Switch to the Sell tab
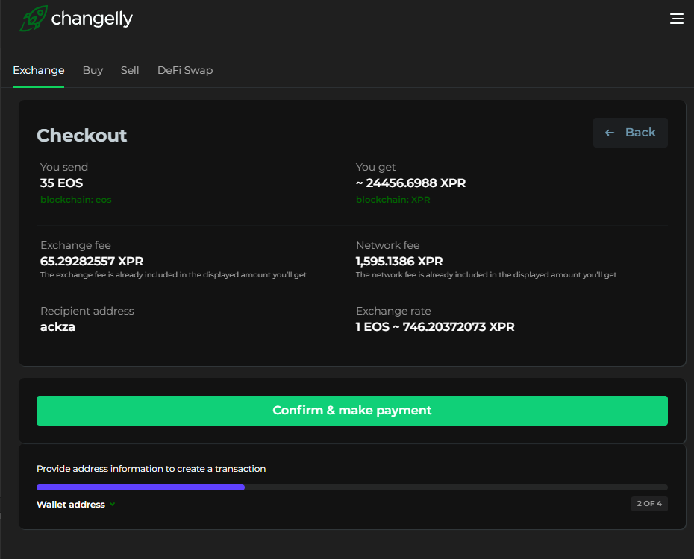Screen dimensions: 694x559 click(130, 70)
